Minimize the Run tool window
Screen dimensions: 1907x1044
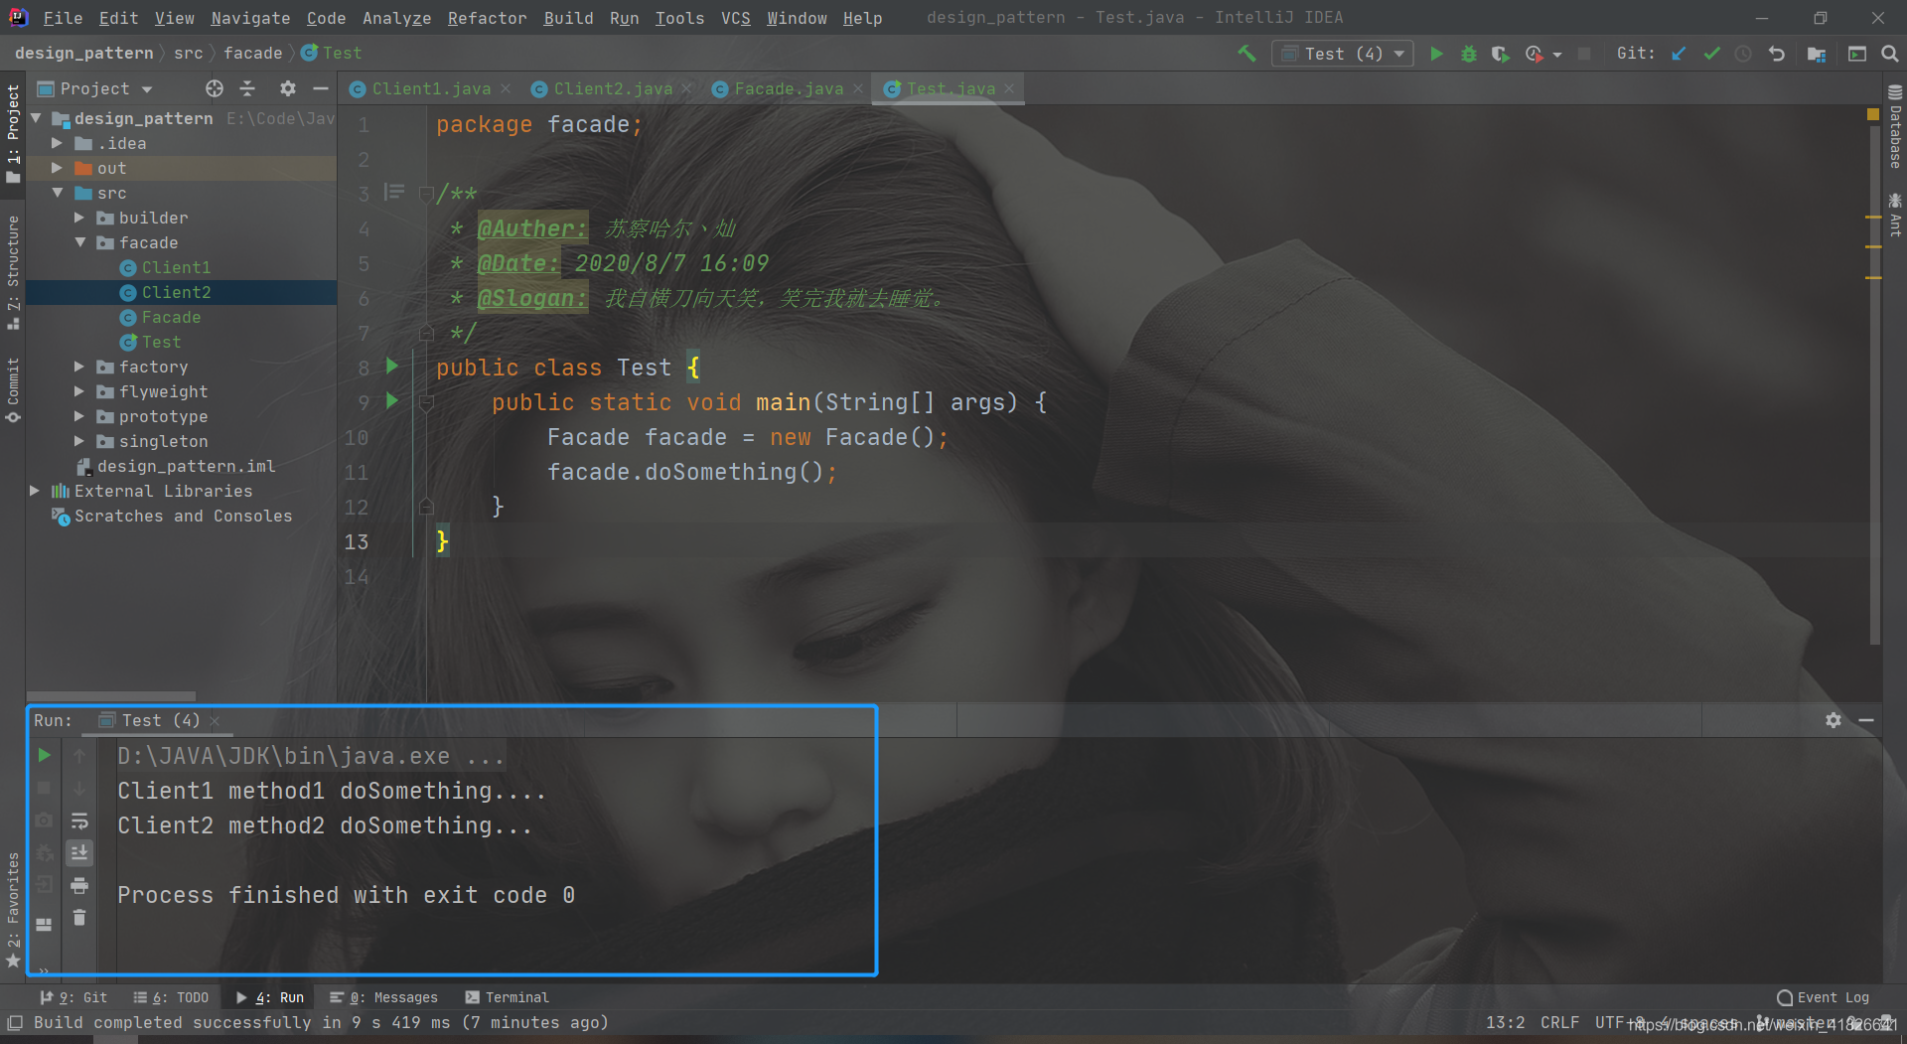[1866, 720]
